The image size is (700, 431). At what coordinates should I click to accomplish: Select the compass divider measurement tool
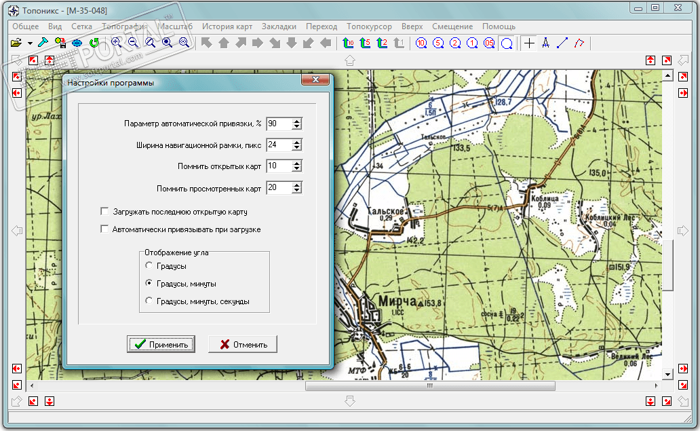click(545, 43)
